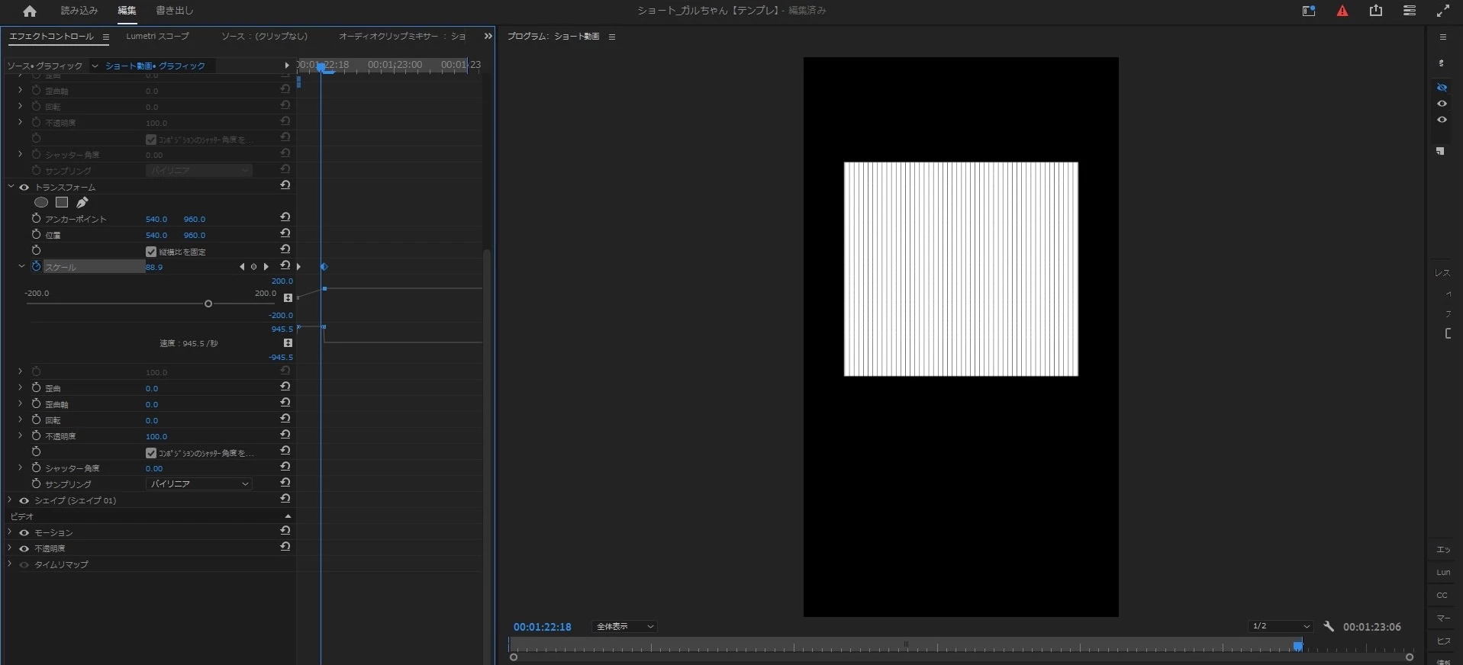Reset the シェイプ (シェイプ 01) effect

click(285, 499)
